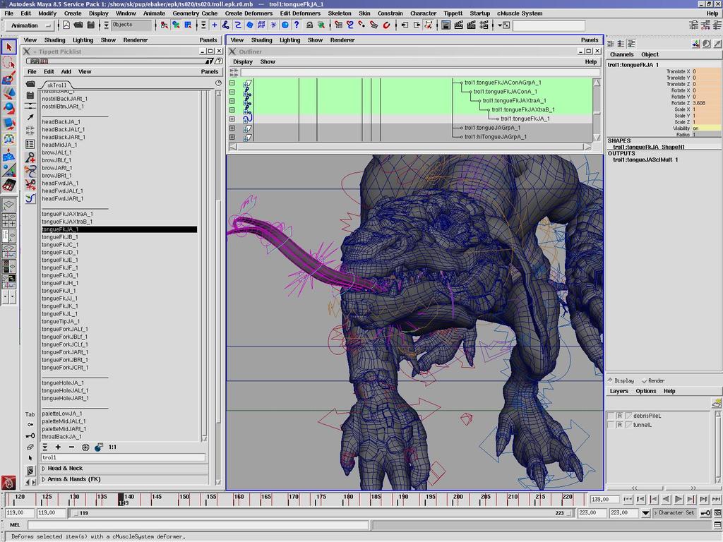This screenshot has height=542, width=723.
Task: Toggle visibility box of tunnelL layer
Action: click(611, 425)
